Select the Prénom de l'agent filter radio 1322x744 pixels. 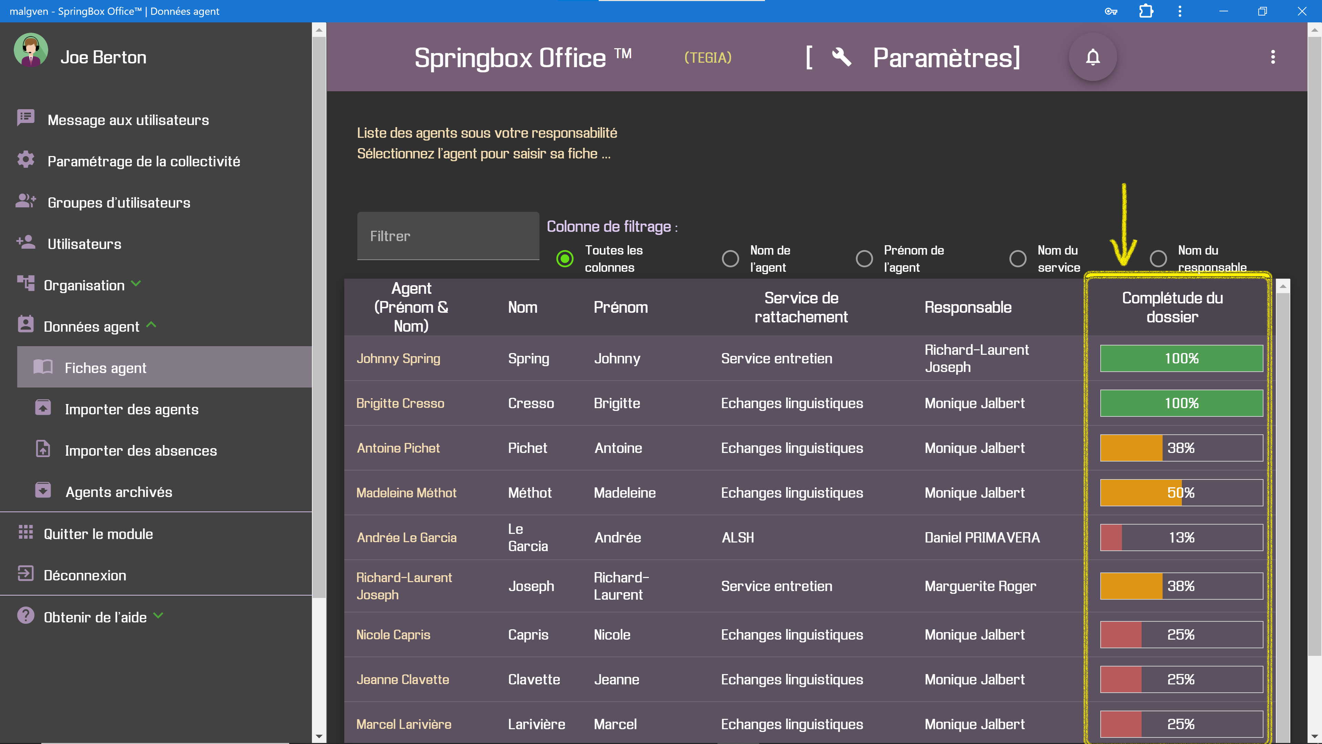coord(864,258)
